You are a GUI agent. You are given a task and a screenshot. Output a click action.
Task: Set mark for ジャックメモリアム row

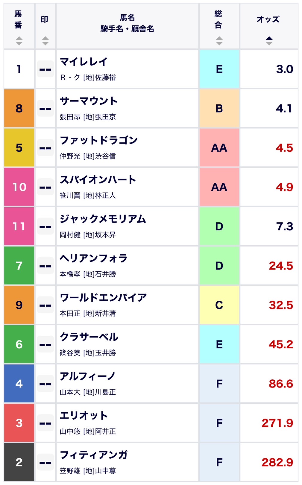tap(45, 226)
